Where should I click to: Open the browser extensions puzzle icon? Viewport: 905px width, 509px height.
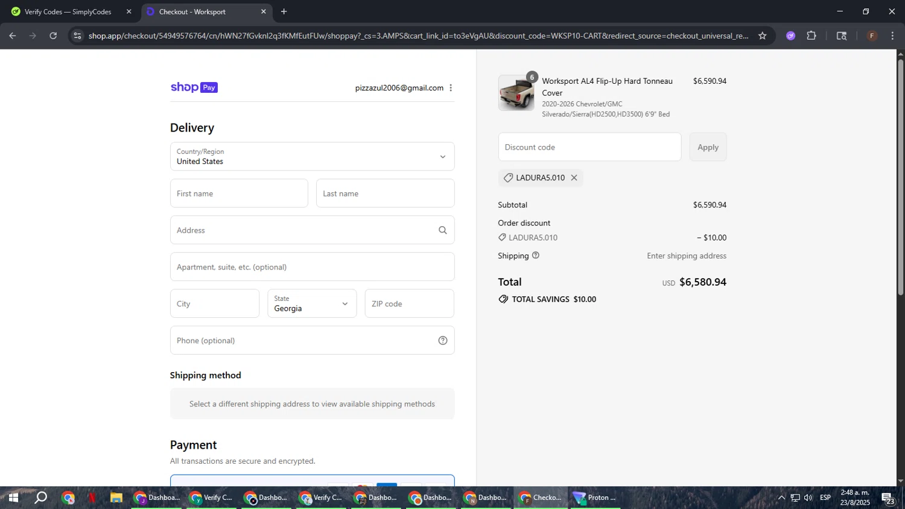(811, 36)
